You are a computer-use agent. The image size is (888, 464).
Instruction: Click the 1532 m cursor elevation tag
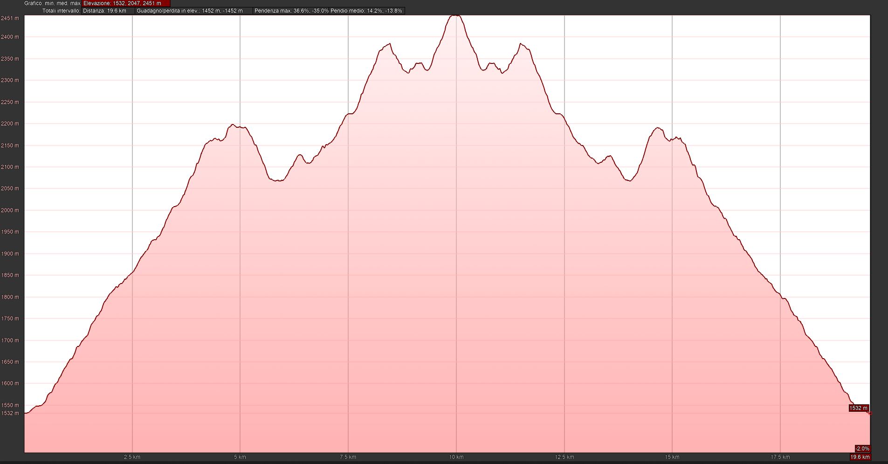tap(858, 408)
